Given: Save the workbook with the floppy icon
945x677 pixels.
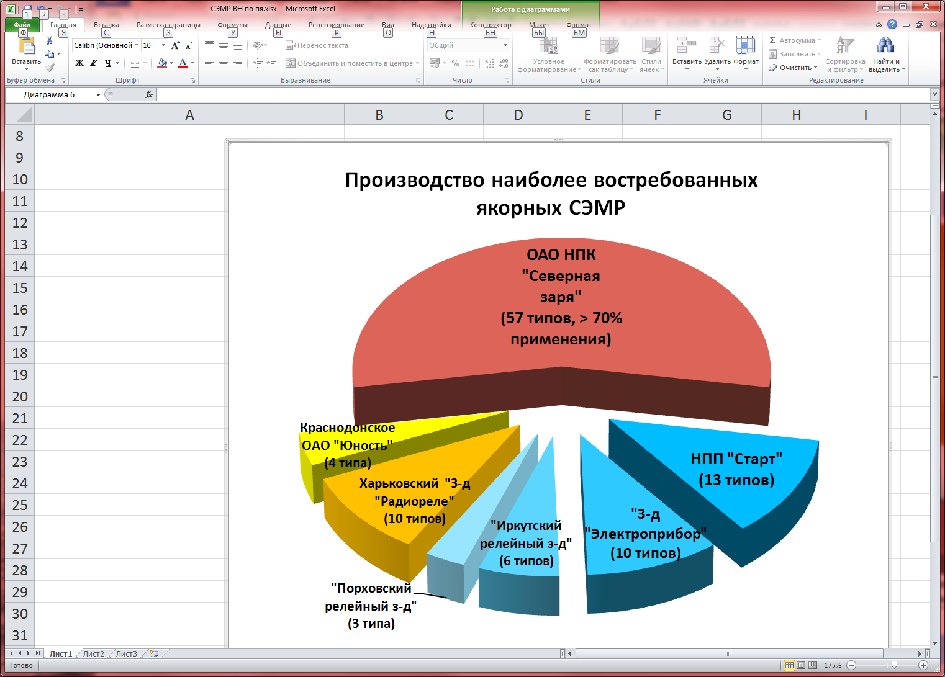Looking at the screenshot, I should 27,9.
